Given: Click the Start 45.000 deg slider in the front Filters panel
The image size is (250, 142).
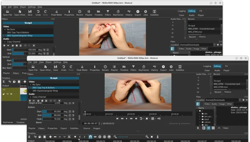Looking at the screenshot, I should [x=55, y=112].
